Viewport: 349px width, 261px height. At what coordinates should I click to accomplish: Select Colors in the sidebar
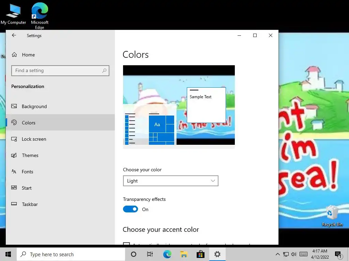pos(60,122)
